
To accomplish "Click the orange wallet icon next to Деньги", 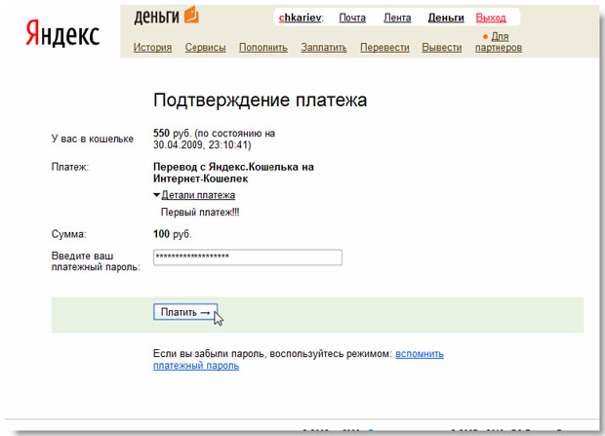I will coord(191,15).
